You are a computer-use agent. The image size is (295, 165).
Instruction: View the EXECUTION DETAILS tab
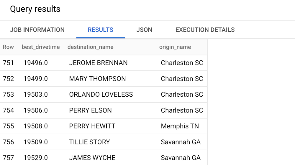click(x=205, y=30)
